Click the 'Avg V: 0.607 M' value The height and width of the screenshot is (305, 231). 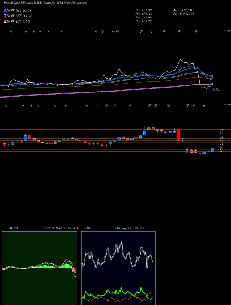(182, 10)
